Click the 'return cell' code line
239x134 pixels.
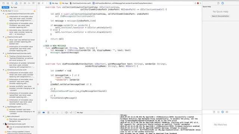pos(57,39)
